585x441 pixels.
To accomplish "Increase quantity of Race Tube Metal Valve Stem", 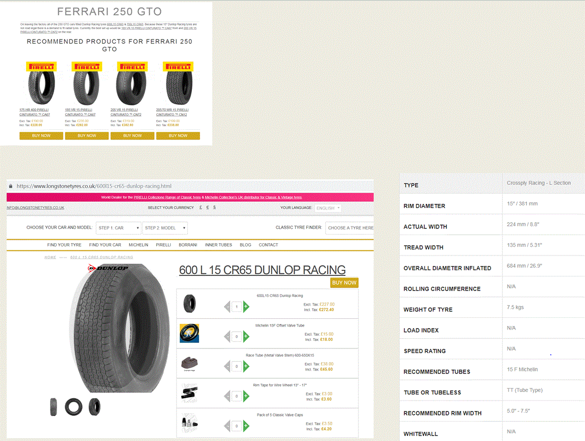I will coord(246,366).
